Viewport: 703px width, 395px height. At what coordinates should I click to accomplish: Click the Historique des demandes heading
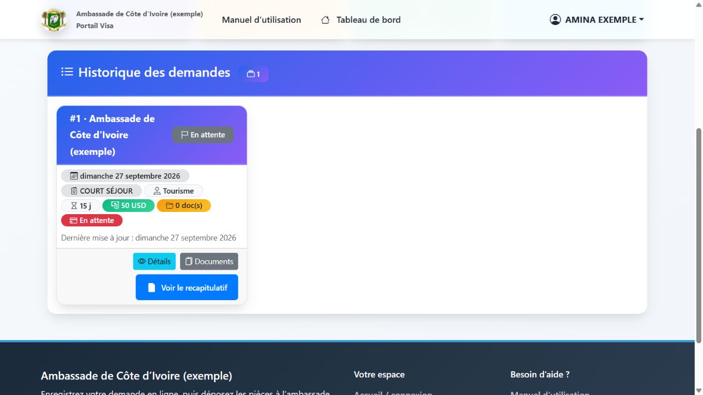coord(154,72)
